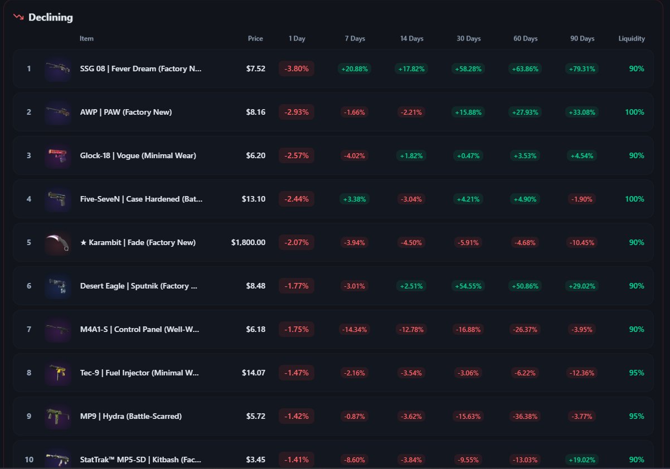This screenshot has height=469, width=670.
Task: Click the Tec-9 Fuel Injector icon
Action: tap(57, 373)
